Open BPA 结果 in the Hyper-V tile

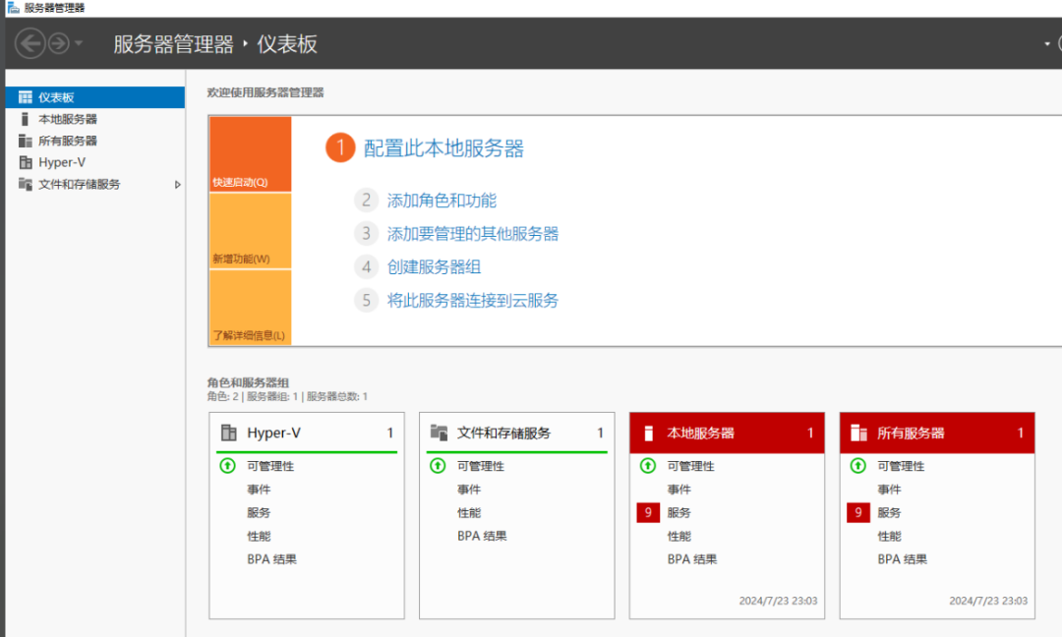tap(271, 559)
